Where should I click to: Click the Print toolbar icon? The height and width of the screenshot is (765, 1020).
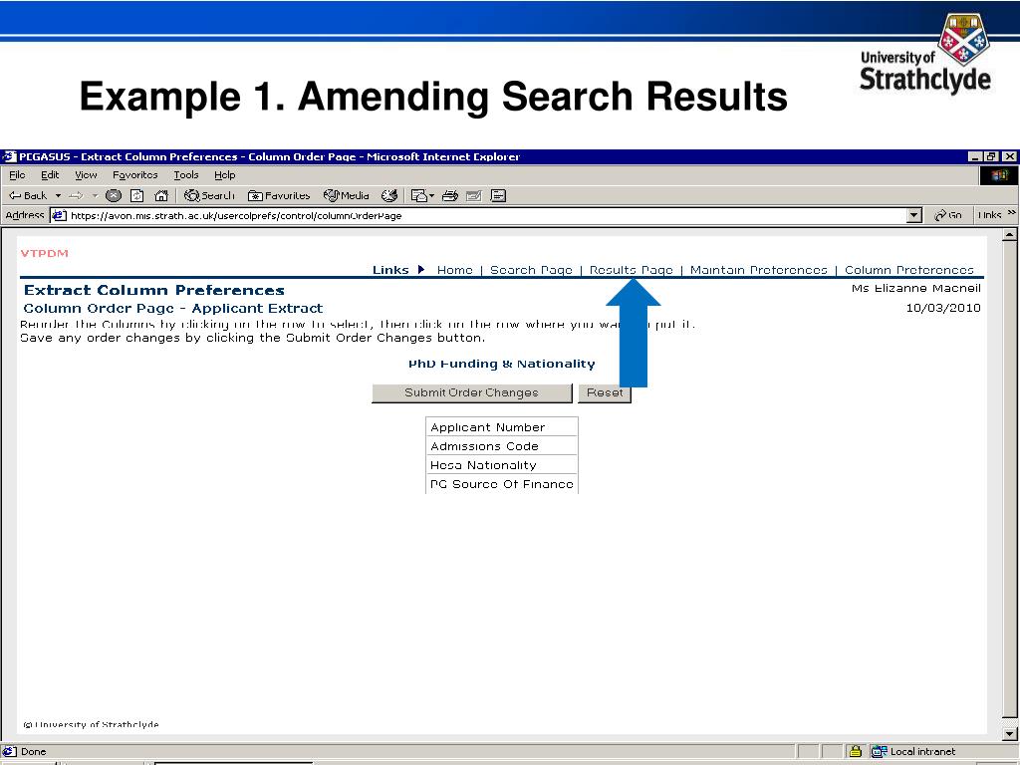pos(449,195)
